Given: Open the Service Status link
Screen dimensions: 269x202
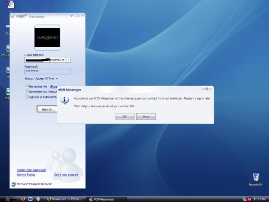Looking at the screenshot, I should coord(26,175).
